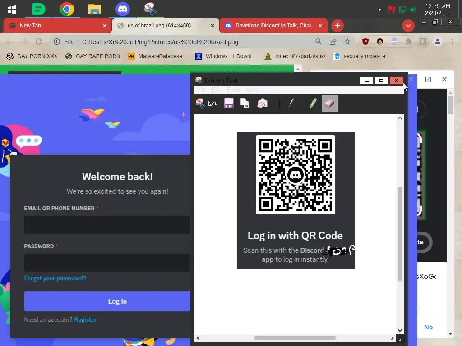Click the Discord Log In button
The width and height of the screenshot is (462, 346).
pos(107,301)
